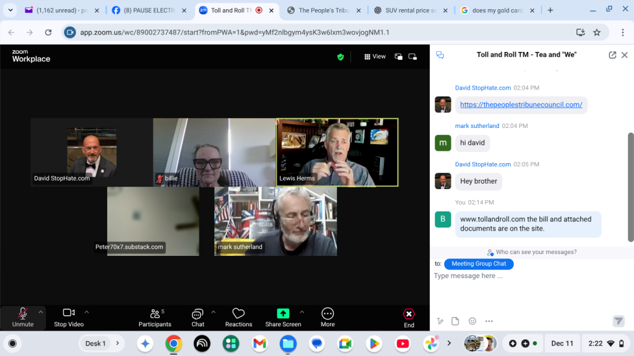Unmute the microphone
This screenshot has width=634, height=356.
click(x=23, y=314)
